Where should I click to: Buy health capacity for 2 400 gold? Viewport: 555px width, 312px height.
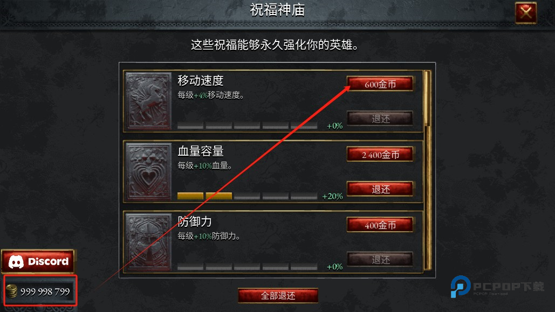click(x=380, y=154)
